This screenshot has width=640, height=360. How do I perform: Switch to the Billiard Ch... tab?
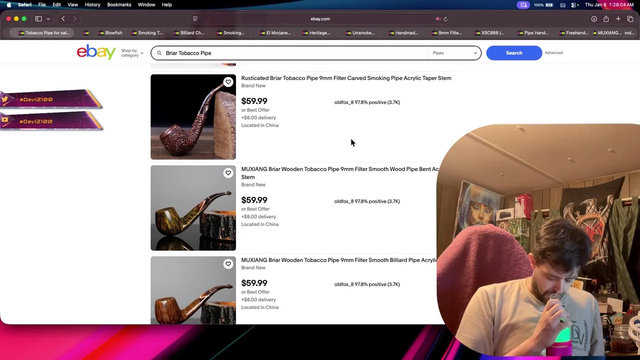point(189,33)
